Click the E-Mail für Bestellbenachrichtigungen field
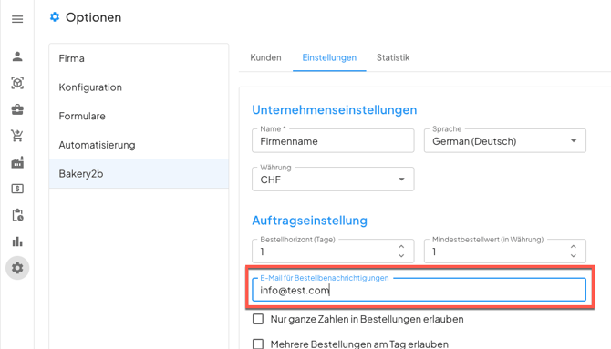 coord(419,290)
